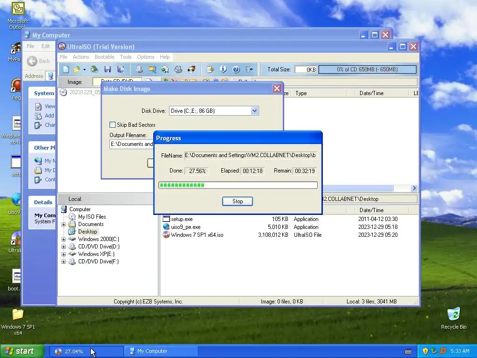Select the Microsoft Outlook desktop icon
The image size is (477, 358).
click(x=18, y=16)
